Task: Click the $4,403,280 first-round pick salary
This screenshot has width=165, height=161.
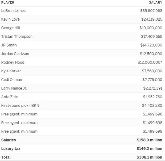Action: (x=152, y=105)
